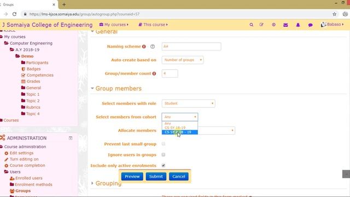
Task: Open Groups in course administration
Action: (23, 191)
